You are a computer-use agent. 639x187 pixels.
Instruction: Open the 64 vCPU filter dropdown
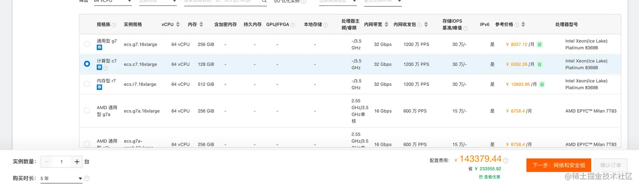tap(113, 2)
